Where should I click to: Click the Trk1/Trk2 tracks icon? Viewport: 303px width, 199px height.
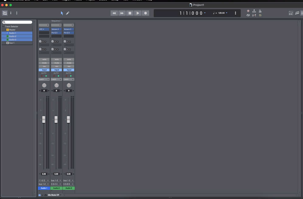coord(5,13)
